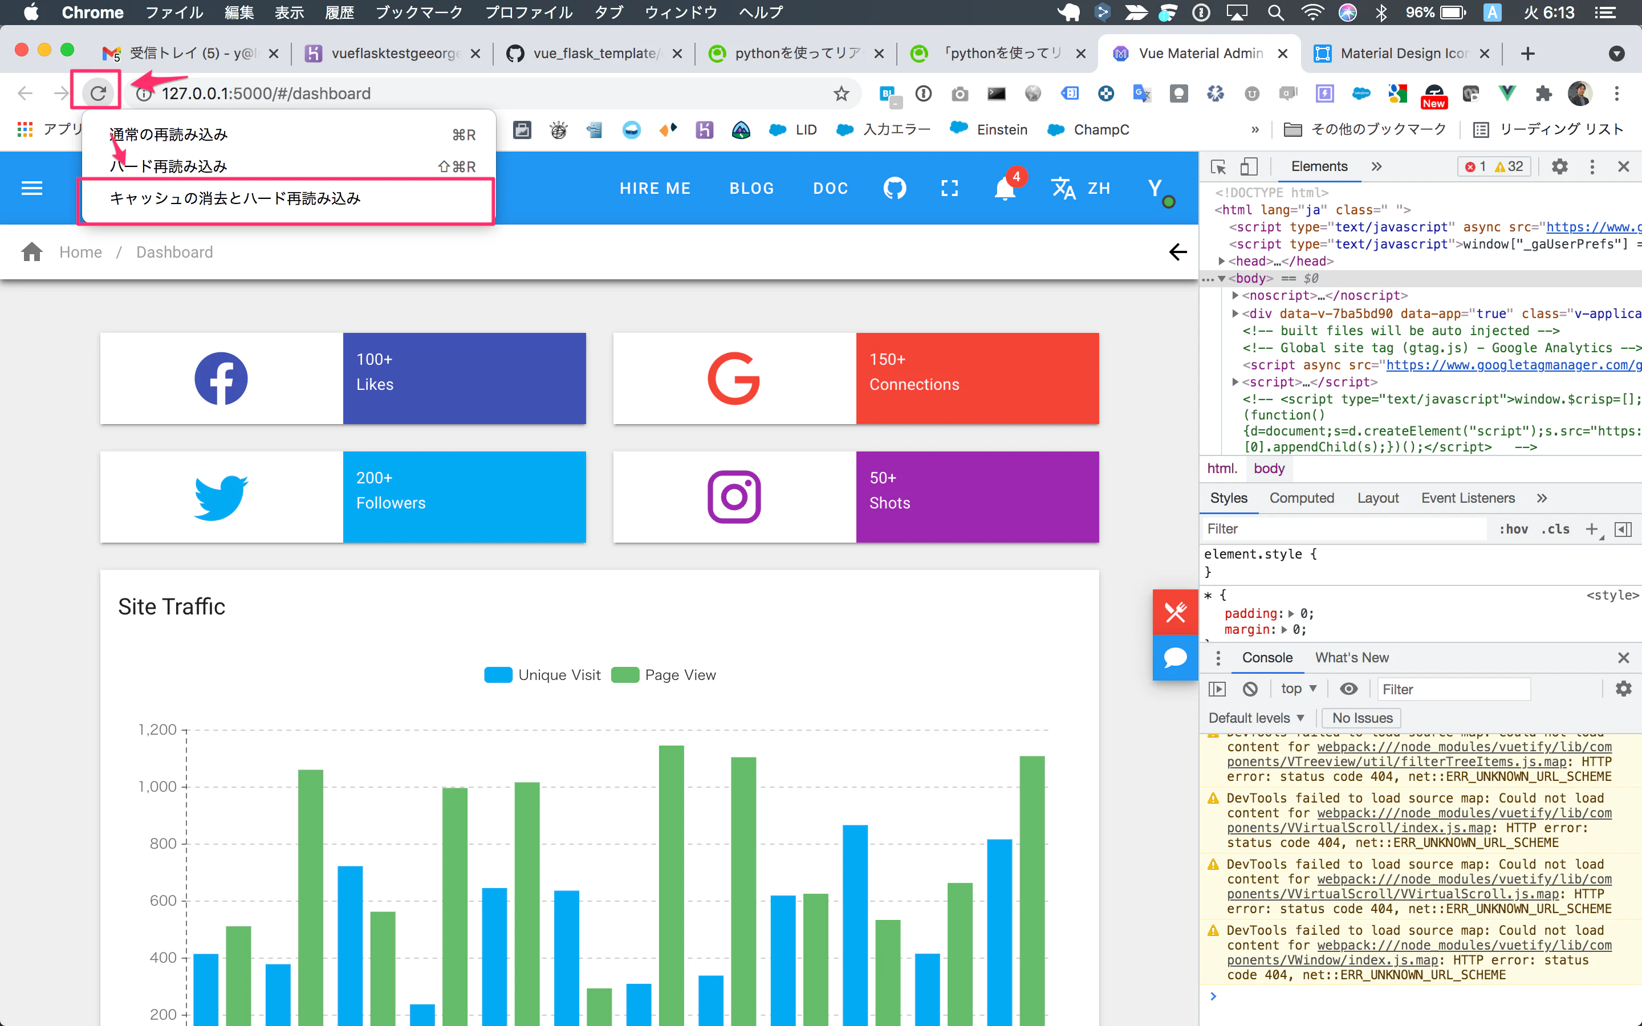Click the styles Filter input field
1642x1026 pixels.
[1345, 528]
